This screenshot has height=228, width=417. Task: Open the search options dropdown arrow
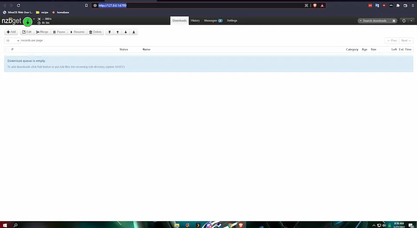360,21
